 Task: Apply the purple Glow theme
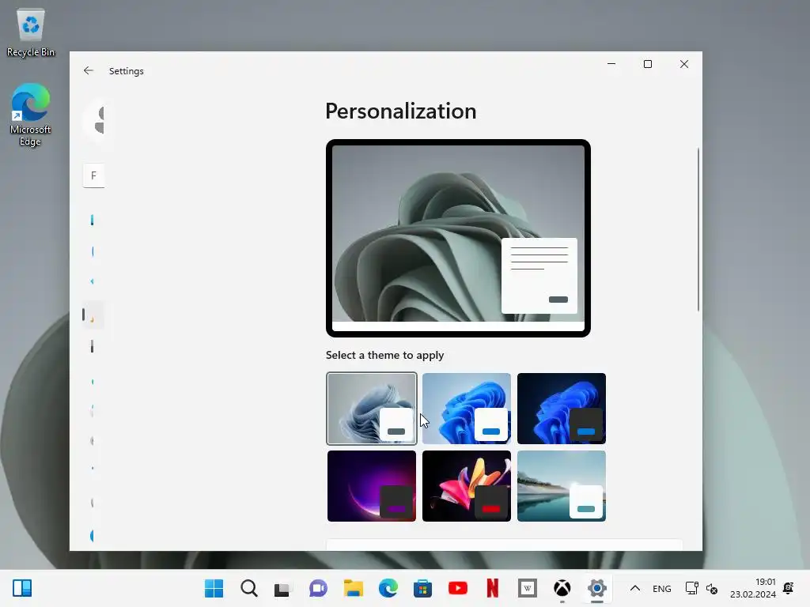(372, 486)
